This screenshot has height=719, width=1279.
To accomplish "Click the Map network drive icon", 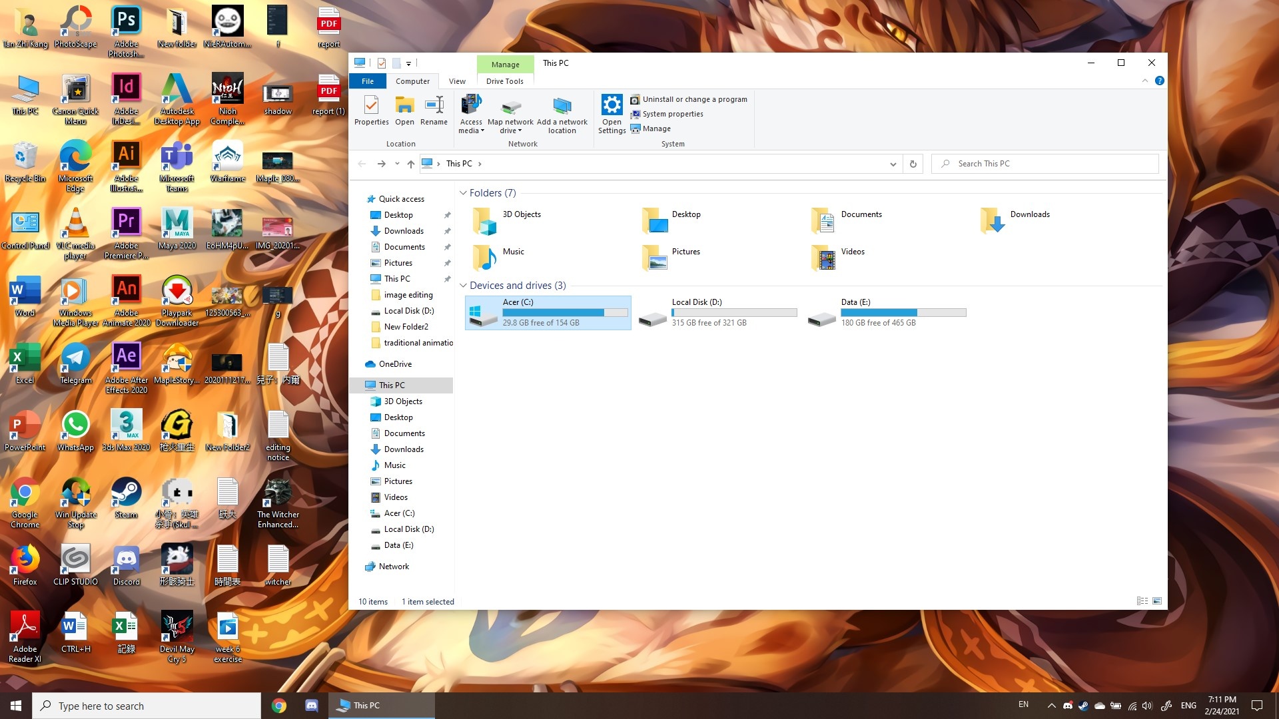I will [x=510, y=115].
